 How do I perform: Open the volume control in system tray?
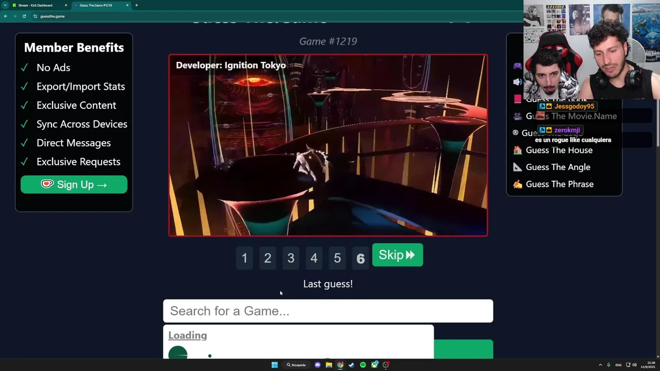(x=634, y=365)
